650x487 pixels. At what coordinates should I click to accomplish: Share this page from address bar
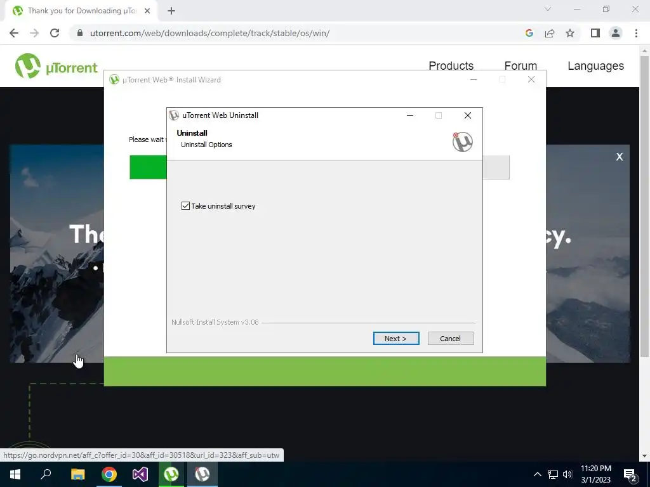pos(550,33)
